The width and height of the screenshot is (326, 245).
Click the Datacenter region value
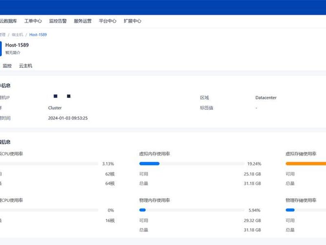(266, 98)
